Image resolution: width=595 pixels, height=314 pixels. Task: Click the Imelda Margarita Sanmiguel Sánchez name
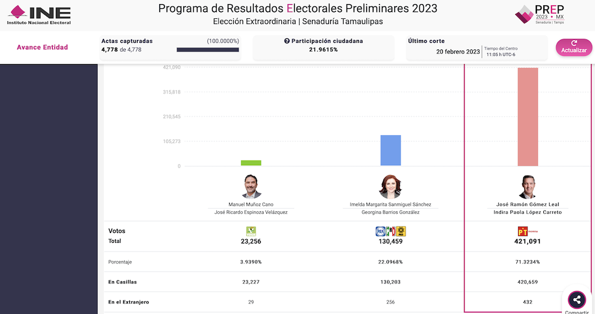pyautogui.click(x=391, y=205)
